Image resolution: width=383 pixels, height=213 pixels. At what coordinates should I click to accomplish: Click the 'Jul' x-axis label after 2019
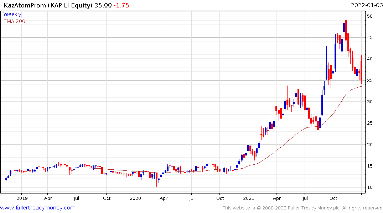click(77, 198)
